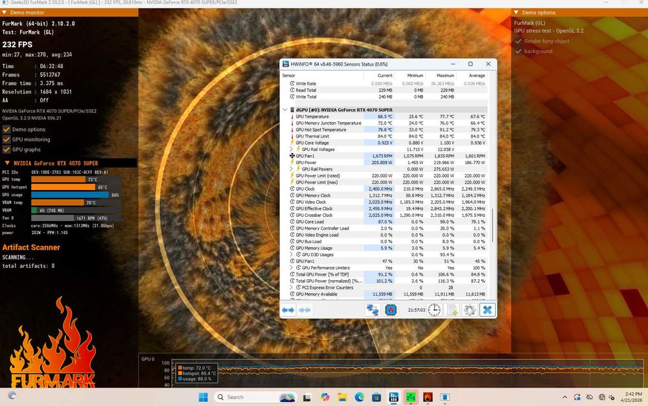
Task: Click the taskbar Search box
Action: click(x=255, y=398)
